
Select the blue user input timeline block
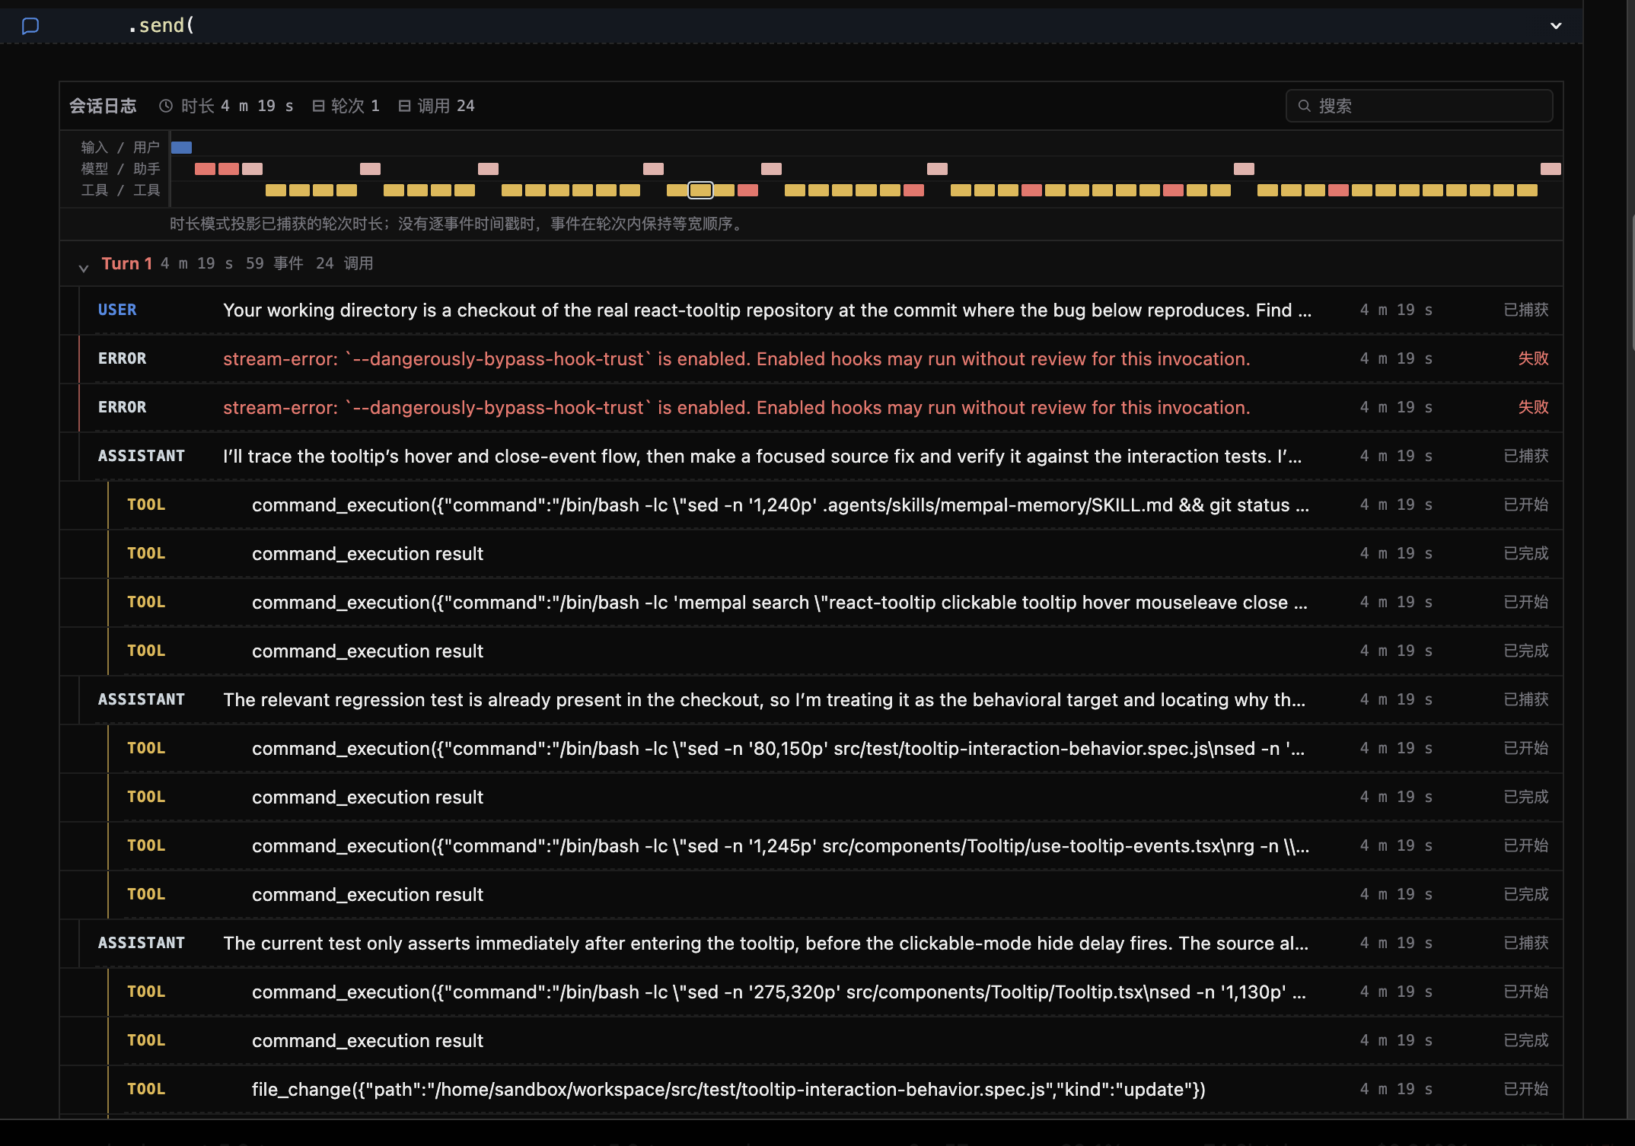[x=181, y=148]
